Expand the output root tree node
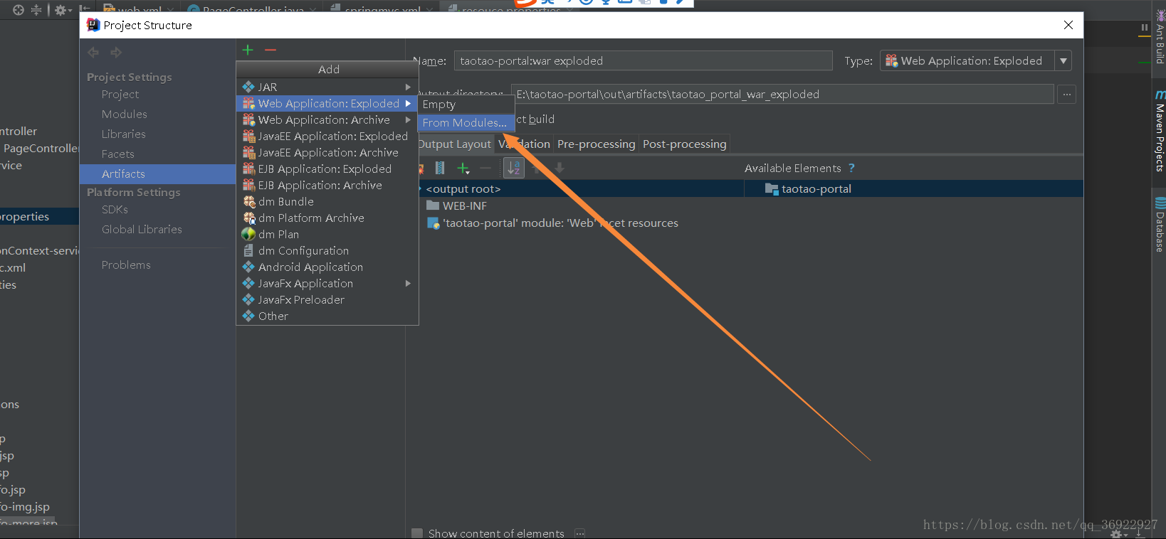This screenshot has height=539, width=1166. 420,188
